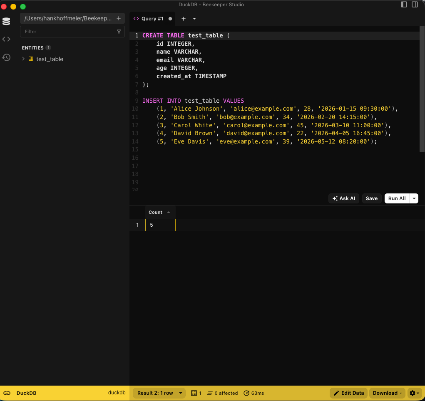Click the line containing 'Carol White'

pos(274,125)
